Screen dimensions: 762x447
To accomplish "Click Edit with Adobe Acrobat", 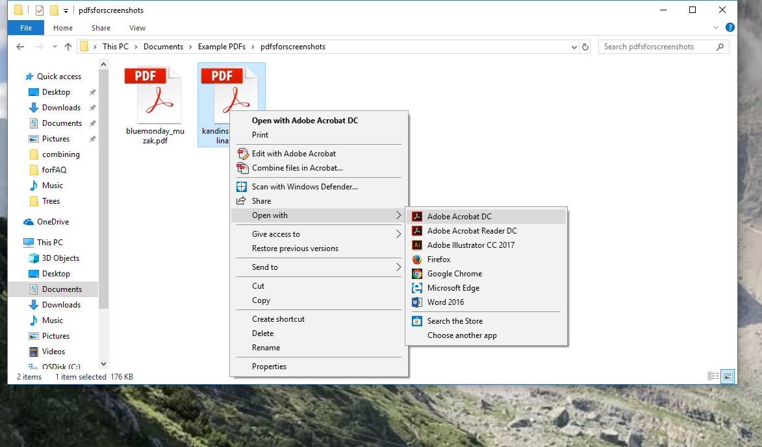I will pos(319,154).
